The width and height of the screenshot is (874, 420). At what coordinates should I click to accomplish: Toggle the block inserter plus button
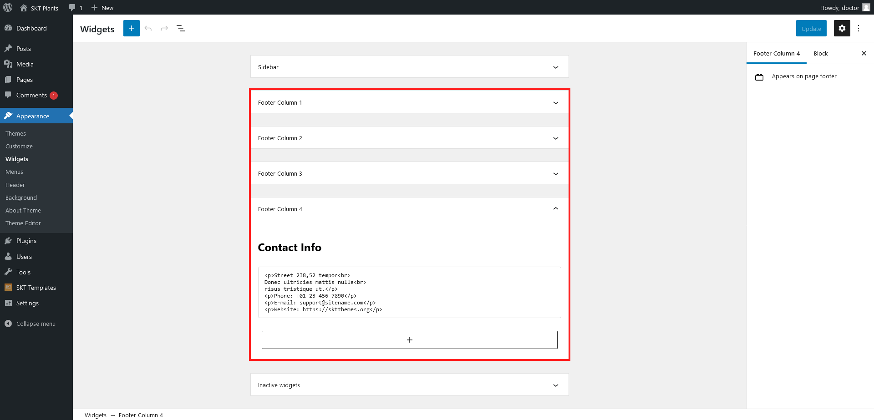point(132,28)
